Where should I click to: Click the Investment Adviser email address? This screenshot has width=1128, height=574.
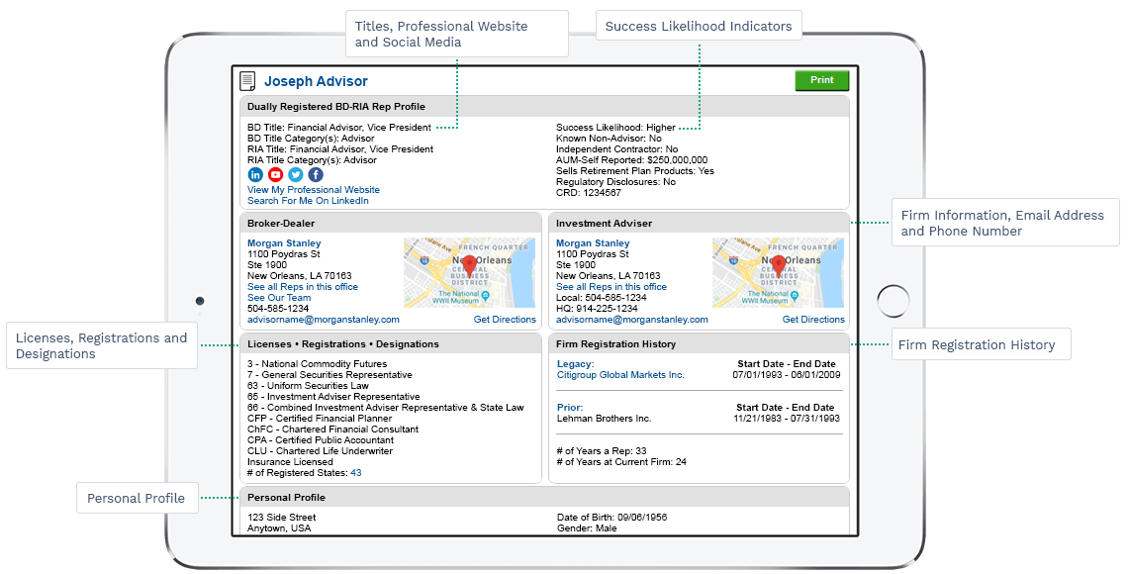(x=631, y=320)
